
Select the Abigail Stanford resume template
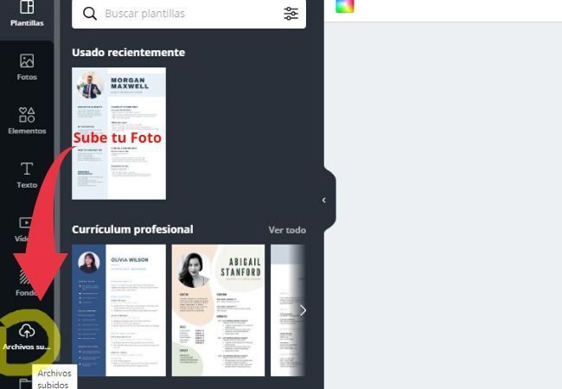[x=218, y=310]
